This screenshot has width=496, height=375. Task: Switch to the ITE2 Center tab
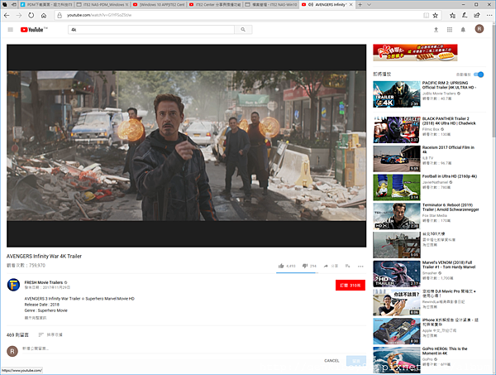coord(215,4)
